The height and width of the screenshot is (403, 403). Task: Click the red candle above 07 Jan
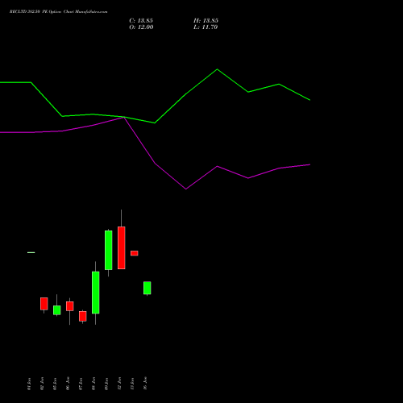point(83,316)
